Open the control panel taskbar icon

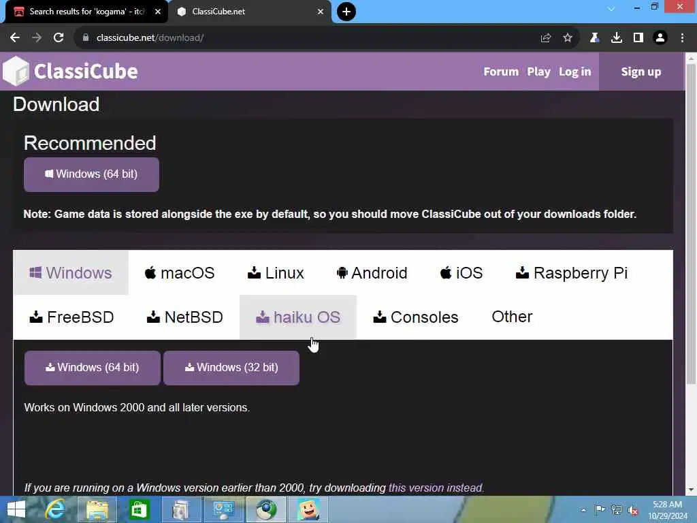point(223,509)
